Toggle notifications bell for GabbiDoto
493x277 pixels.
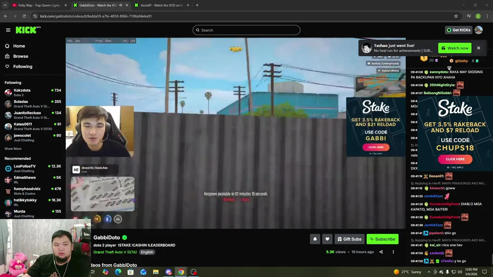315,239
